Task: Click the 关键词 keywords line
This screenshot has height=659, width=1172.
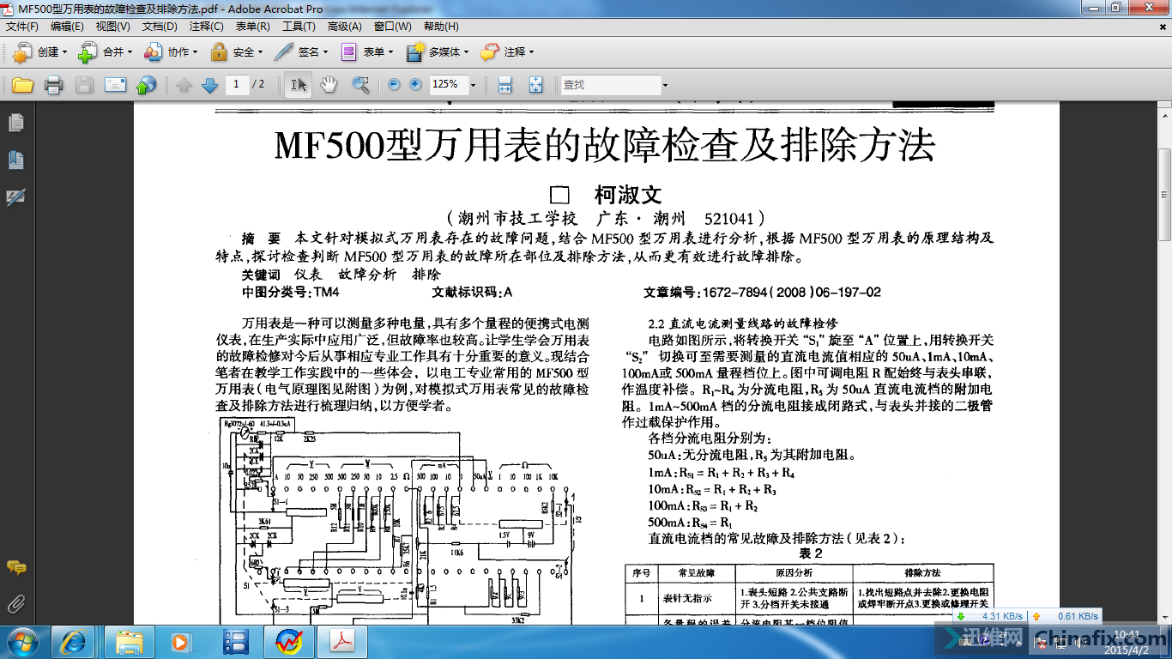Action: (x=341, y=275)
